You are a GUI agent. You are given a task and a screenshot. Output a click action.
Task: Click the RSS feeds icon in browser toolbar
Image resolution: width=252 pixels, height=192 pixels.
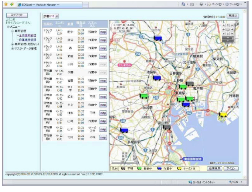(x=192, y=4)
